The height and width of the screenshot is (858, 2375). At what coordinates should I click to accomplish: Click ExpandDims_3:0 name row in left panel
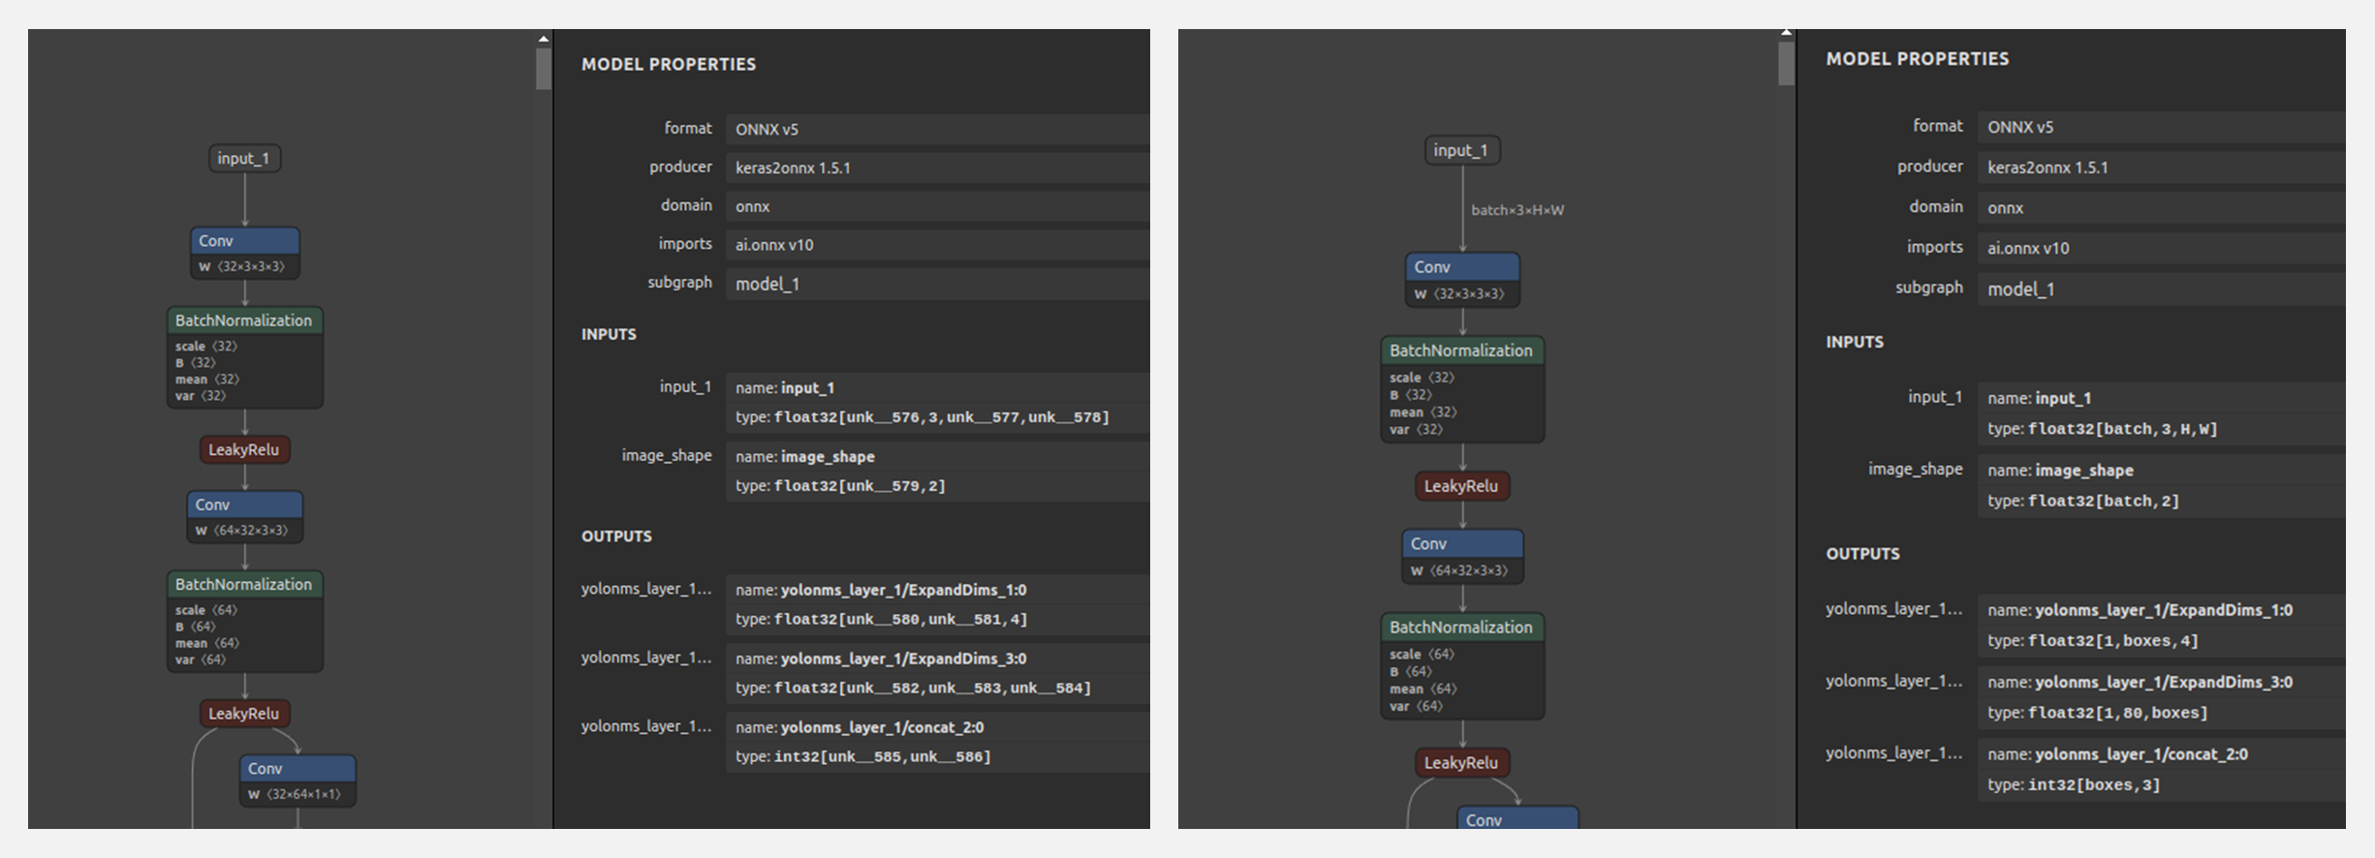click(x=937, y=659)
